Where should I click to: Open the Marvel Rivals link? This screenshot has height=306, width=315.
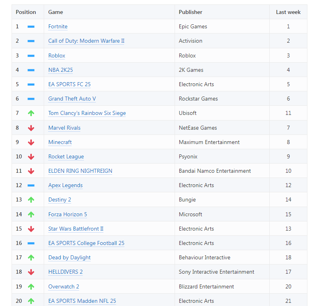click(x=64, y=128)
